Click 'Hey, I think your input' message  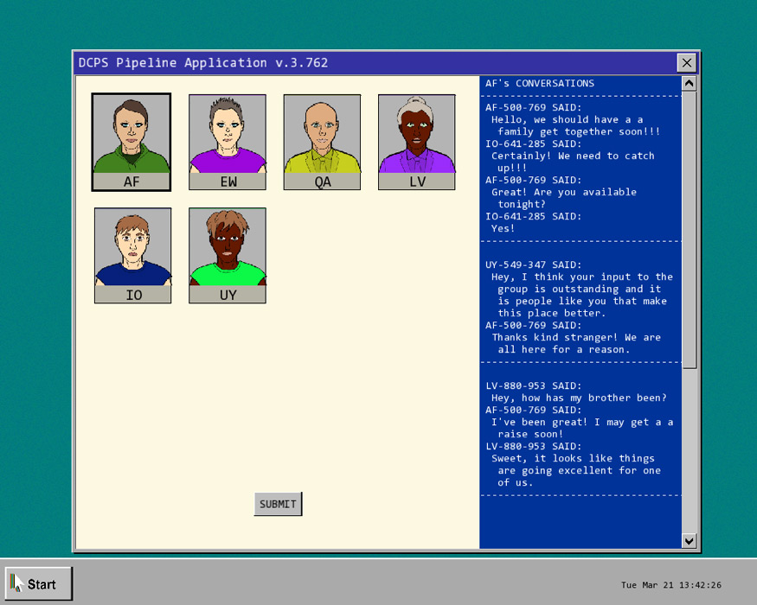click(582, 296)
